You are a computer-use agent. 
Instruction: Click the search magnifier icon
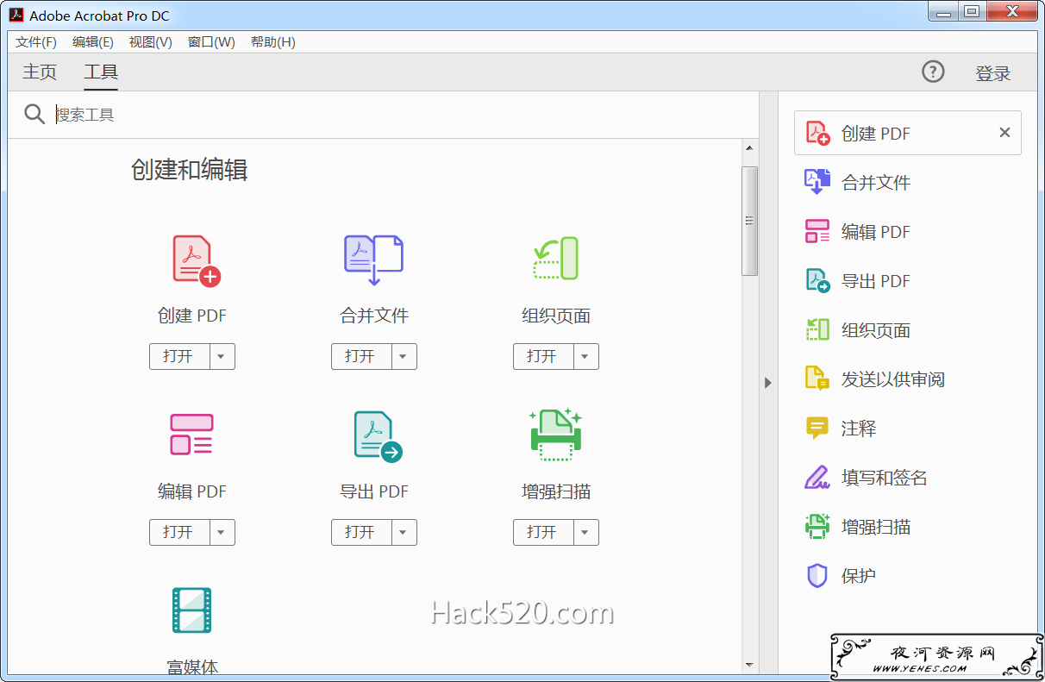pos(34,114)
